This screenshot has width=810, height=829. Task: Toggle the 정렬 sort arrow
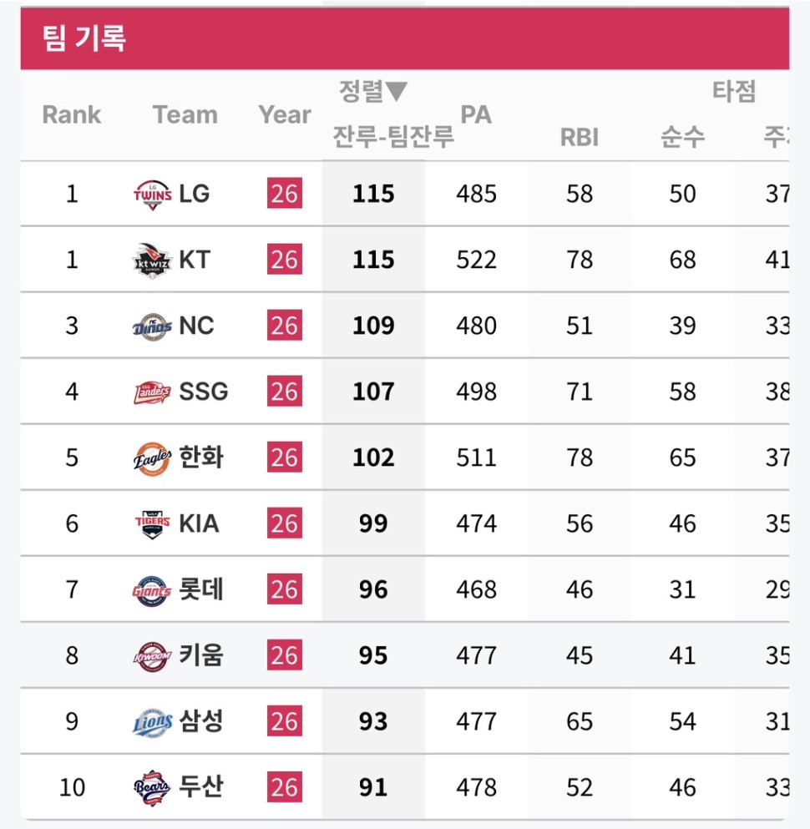pyautogui.click(x=397, y=90)
